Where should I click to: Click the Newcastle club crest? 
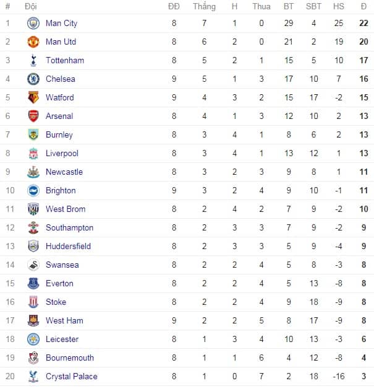point(33,172)
